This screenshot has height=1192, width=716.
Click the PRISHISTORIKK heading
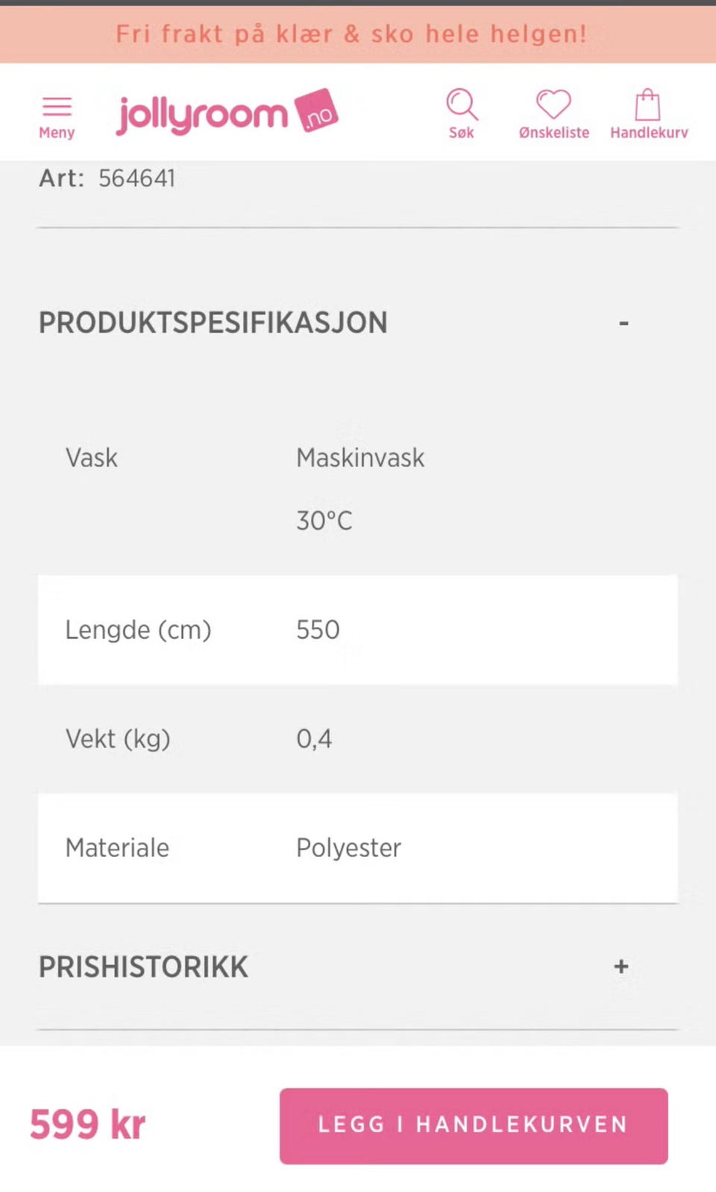tap(143, 967)
